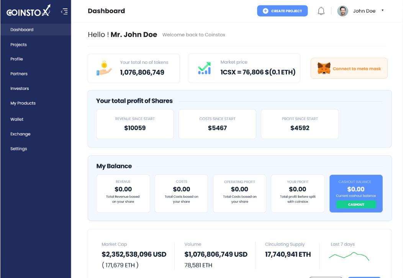
Task: Click the My Balance Costs $0.00 card
Action: click(x=181, y=193)
